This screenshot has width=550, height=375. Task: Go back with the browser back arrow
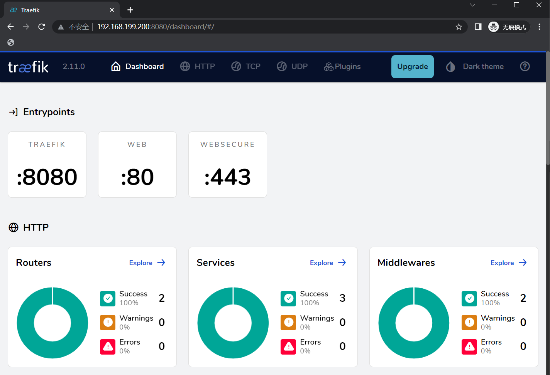coord(11,27)
